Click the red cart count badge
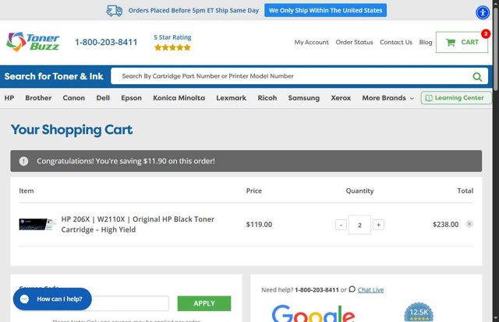This screenshot has height=322, width=499. click(485, 33)
